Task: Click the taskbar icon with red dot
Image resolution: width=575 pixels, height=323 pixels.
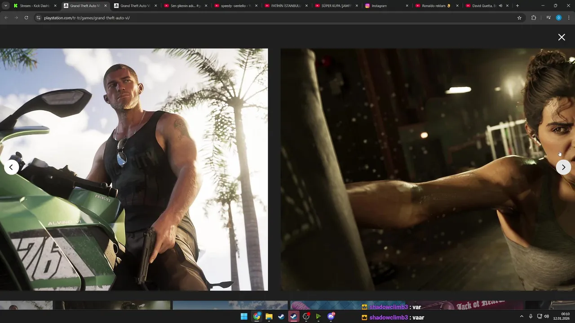Action: point(306,317)
